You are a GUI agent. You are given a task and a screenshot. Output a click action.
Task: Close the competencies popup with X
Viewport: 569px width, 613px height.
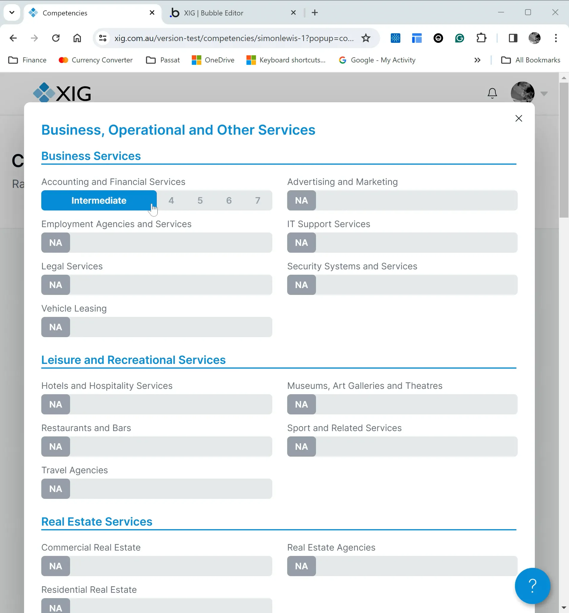pos(519,118)
